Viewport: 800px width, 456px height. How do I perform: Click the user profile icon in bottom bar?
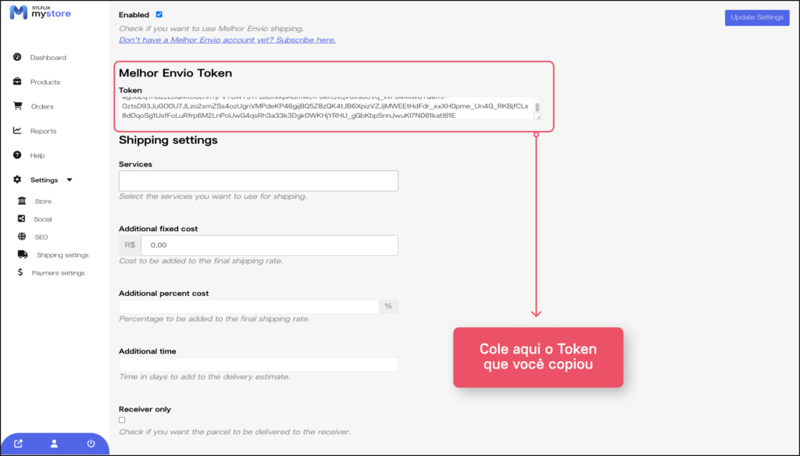point(54,444)
